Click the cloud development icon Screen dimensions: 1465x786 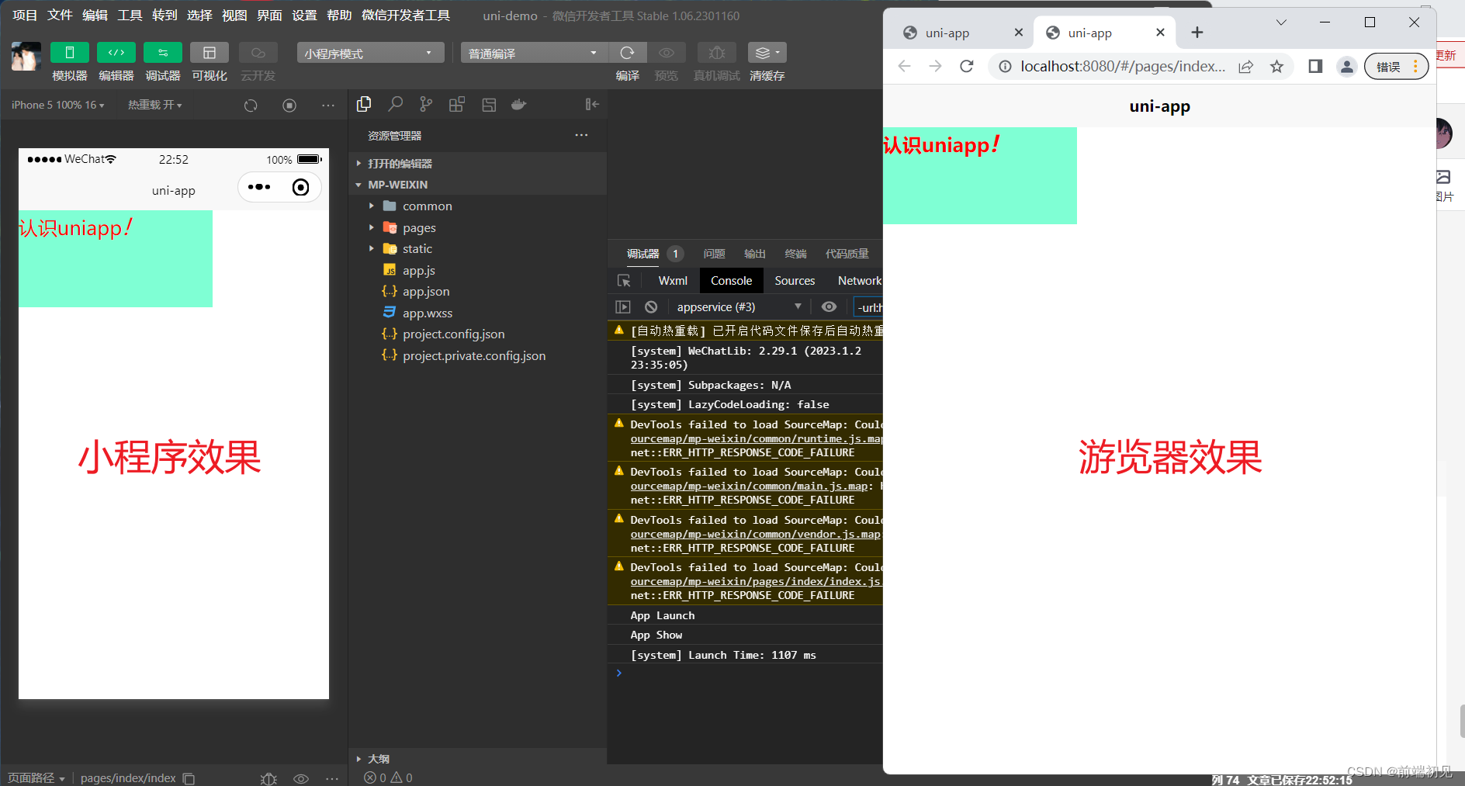click(x=258, y=53)
